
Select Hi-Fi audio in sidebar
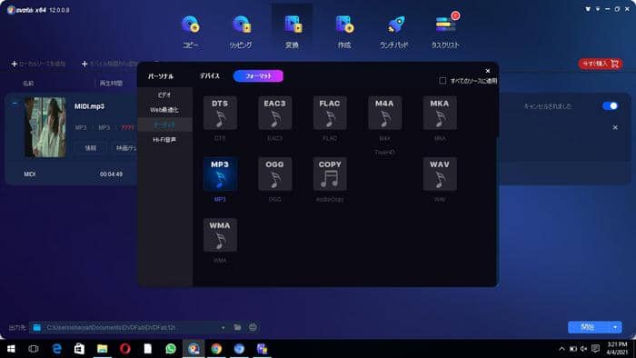pos(164,139)
